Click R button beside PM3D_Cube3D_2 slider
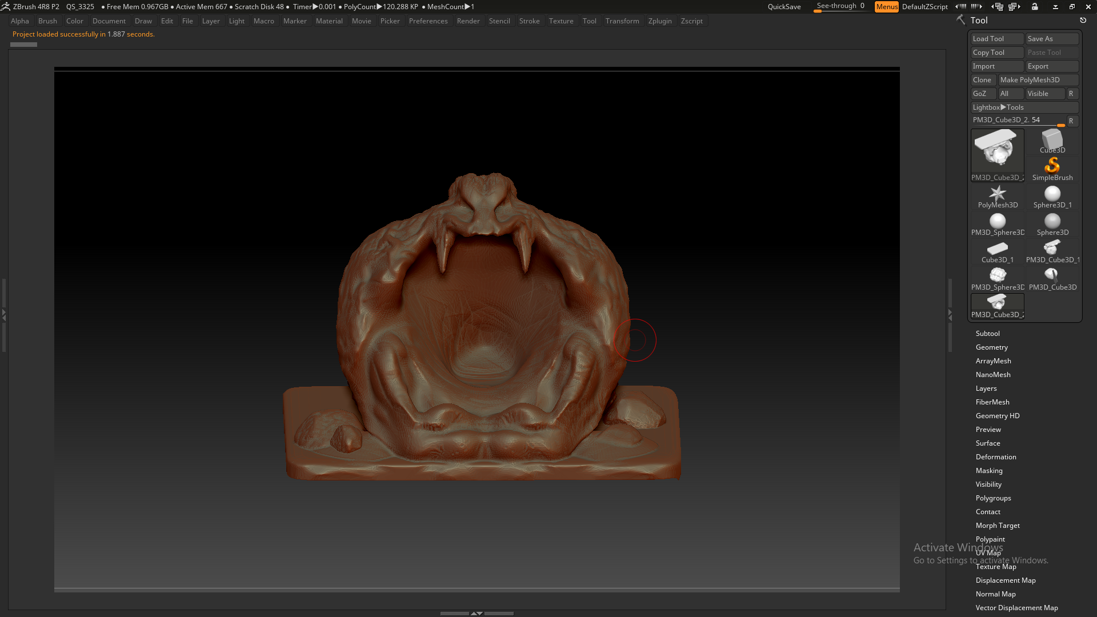1097x617 pixels. 1072,121
